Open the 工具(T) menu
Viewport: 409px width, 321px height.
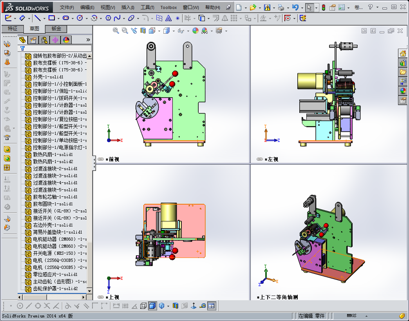pos(147,7)
